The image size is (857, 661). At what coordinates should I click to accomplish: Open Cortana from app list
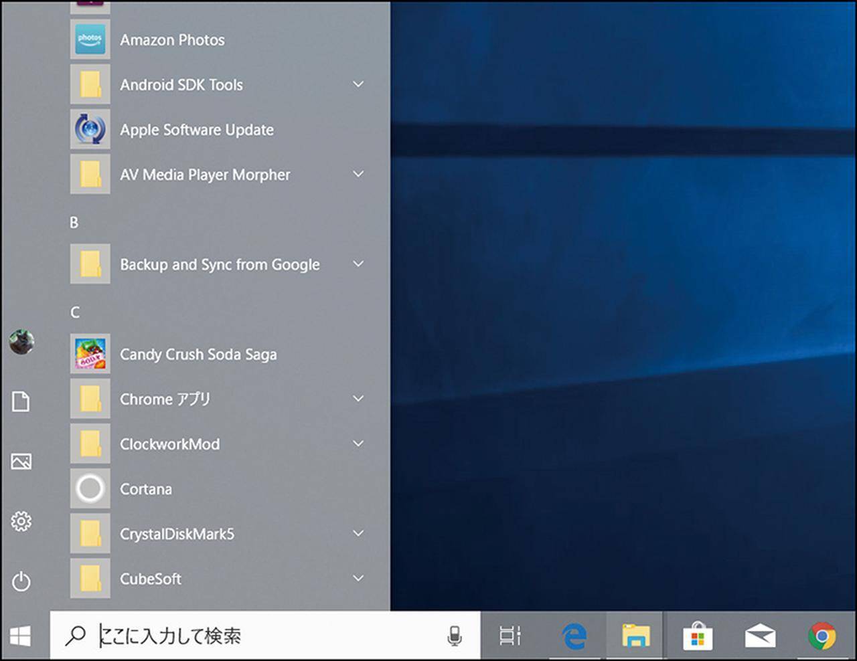pos(145,489)
